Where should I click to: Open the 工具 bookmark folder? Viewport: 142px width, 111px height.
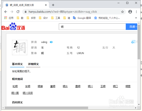(55, 18)
